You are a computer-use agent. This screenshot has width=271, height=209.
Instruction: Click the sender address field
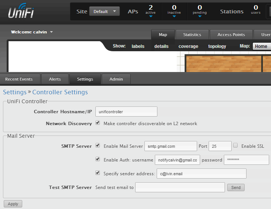(x=202, y=174)
